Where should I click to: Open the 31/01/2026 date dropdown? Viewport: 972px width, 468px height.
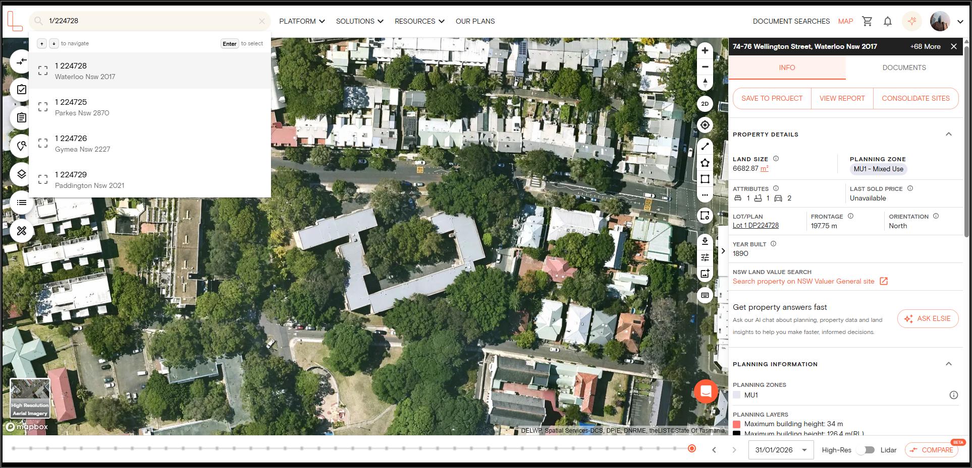781,450
